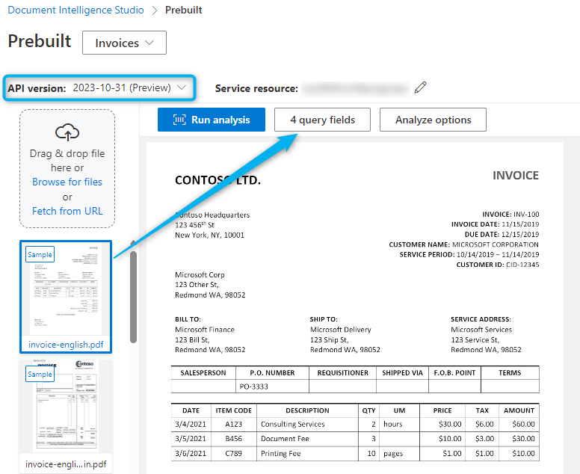Click the invoice-english.pdf file name
580x474 pixels.
point(66,345)
